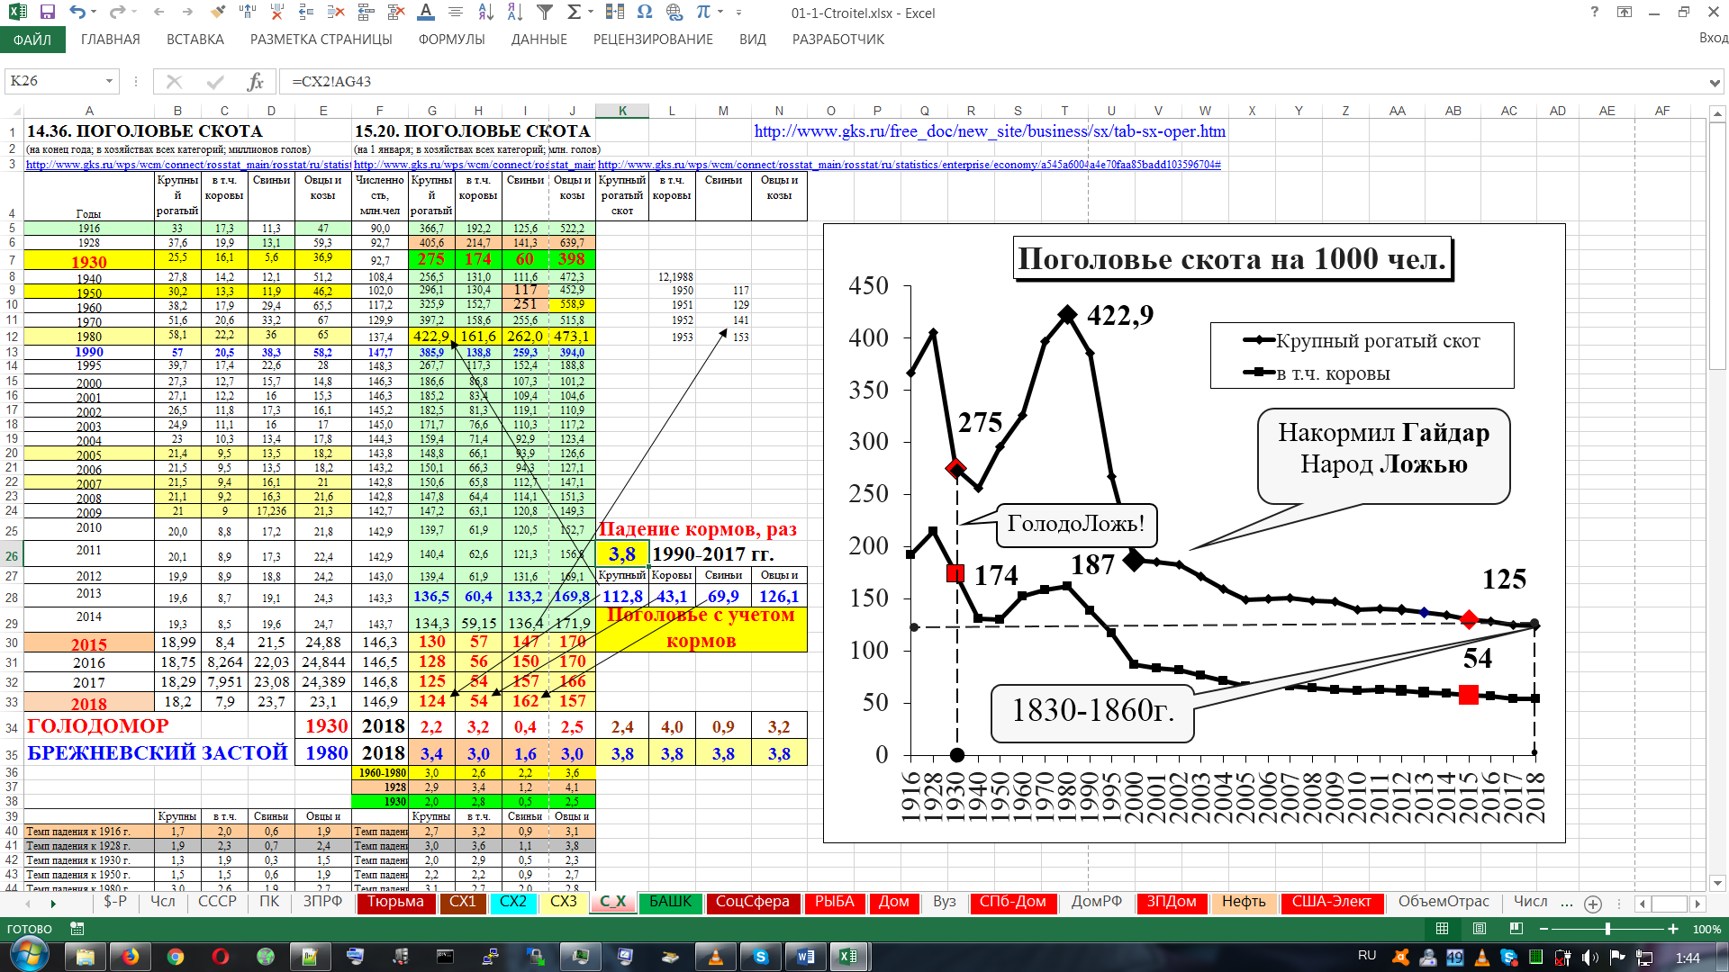1729x972 pixels.
Task: Click the zoom in plus button
Action: point(1673,929)
